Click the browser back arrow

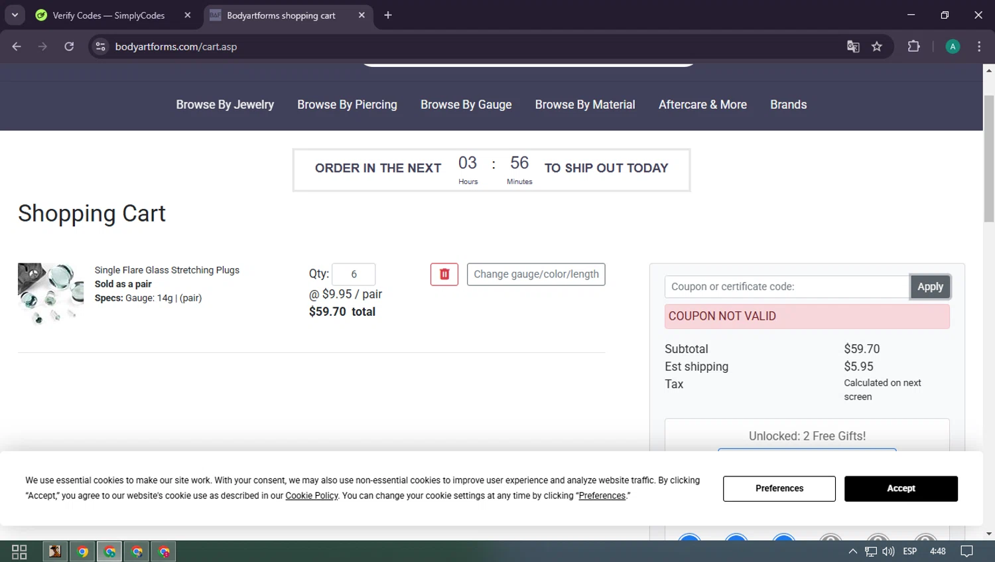click(x=17, y=46)
